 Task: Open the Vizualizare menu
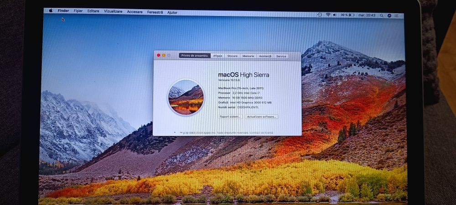pos(113,11)
